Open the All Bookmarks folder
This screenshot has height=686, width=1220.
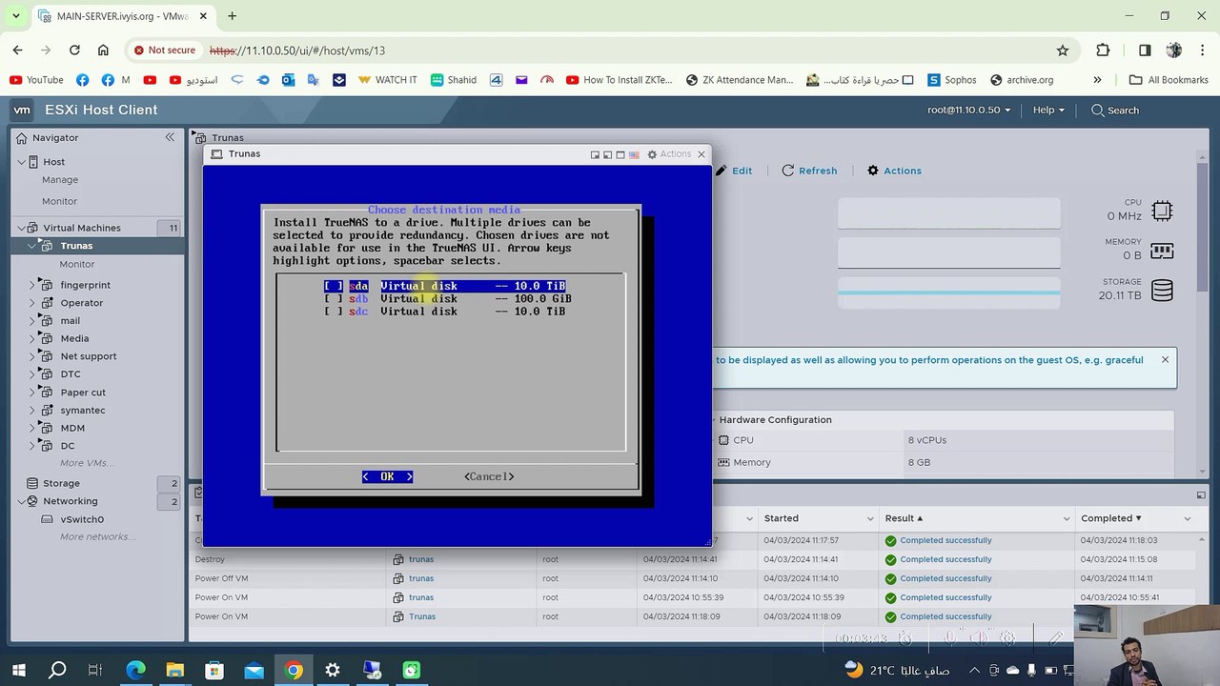pyautogui.click(x=1169, y=80)
